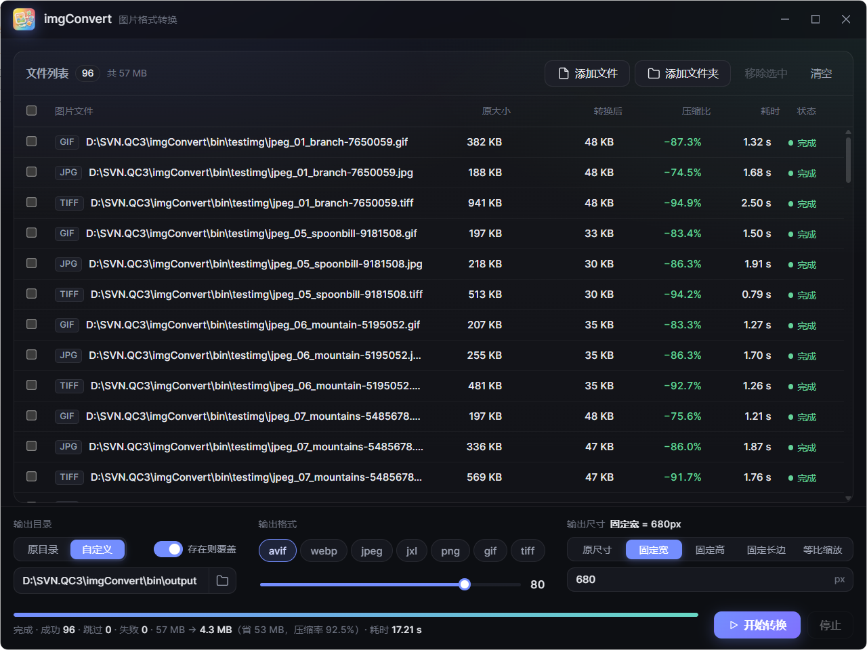This screenshot has height=650, width=867.
Task: Choose 固定宽 output size mode
Action: (x=654, y=550)
